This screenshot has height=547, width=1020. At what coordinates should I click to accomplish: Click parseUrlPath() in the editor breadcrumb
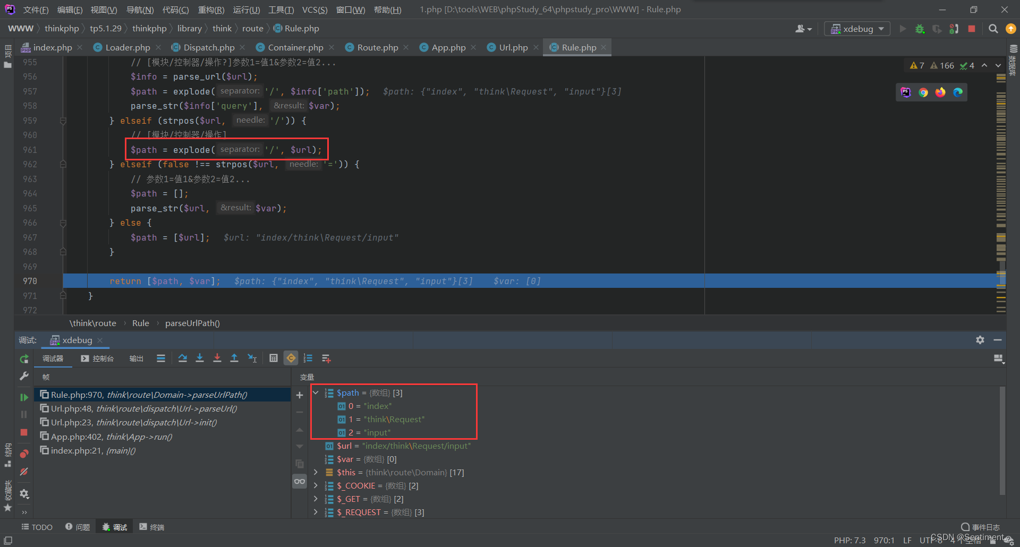(192, 323)
